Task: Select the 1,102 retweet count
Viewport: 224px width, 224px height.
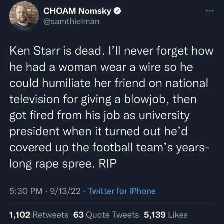Action: coord(20,215)
